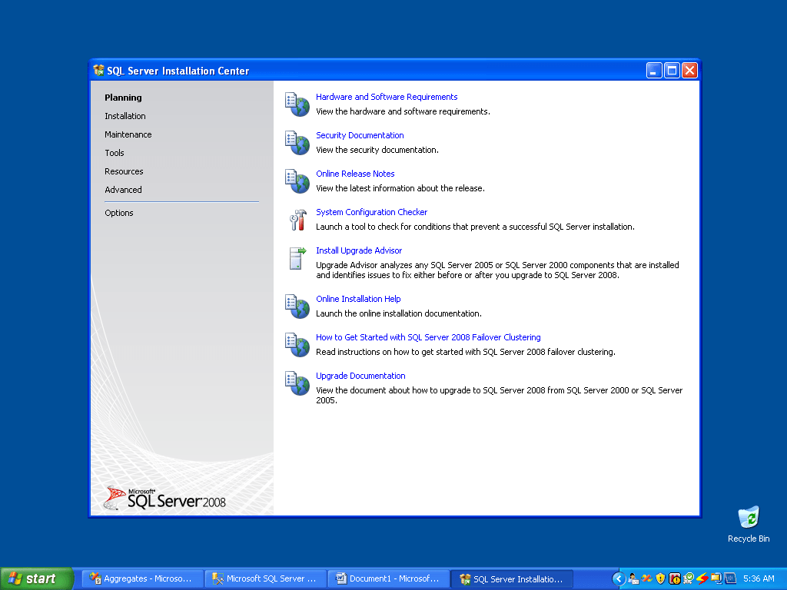Image resolution: width=787 pixels, height=590 pixels.
Task: Select the Planning section in sidebar
Action: [123, 98]
